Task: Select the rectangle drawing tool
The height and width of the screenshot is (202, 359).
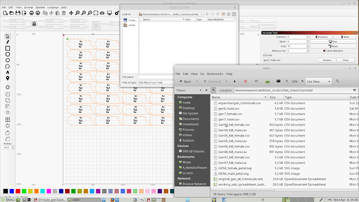Action: point(8,48)
